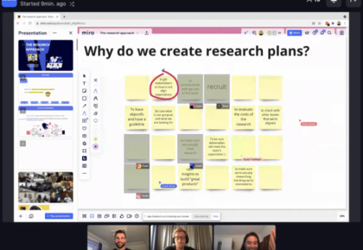Select the red pen color circle
The image size is (363, 250).
(x=96, y=147)
